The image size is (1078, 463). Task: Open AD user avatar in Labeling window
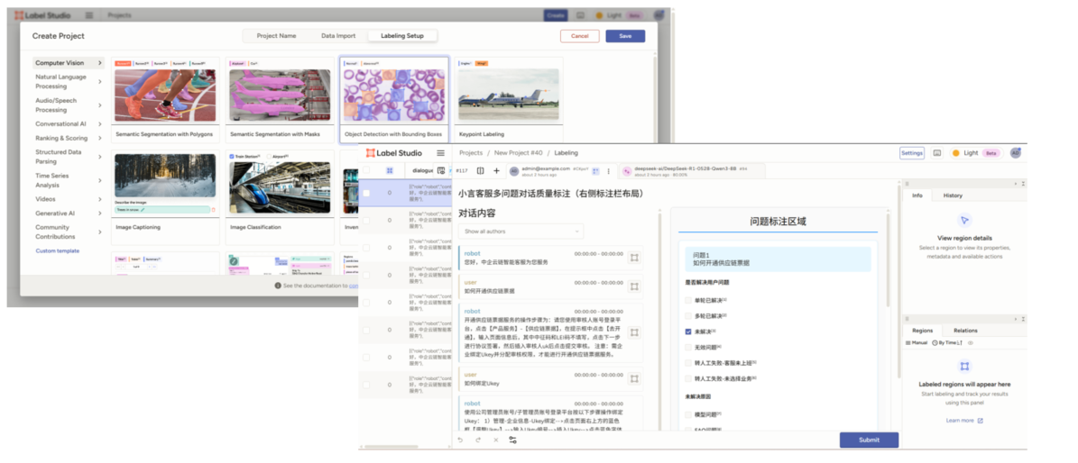coord(1016,152)
